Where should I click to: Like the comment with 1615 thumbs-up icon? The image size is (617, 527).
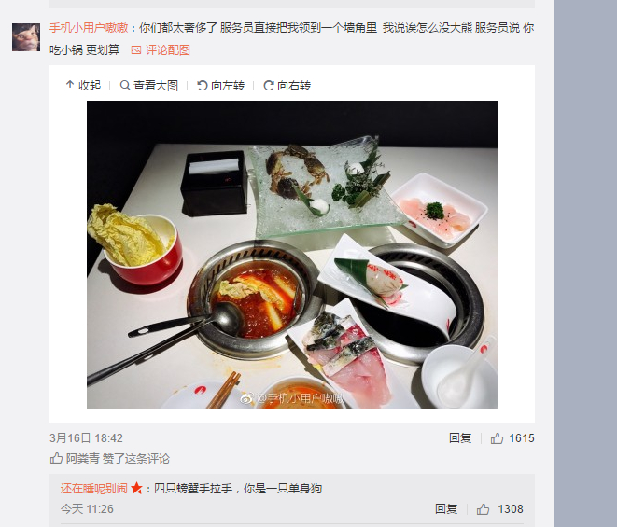(497, 438)
